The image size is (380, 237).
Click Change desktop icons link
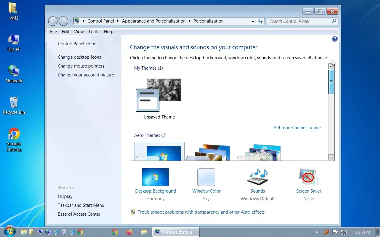tap(79, 57)
